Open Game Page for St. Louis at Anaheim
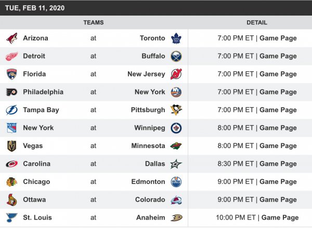The height and width of the screenshot is (228, 312). 280,218
